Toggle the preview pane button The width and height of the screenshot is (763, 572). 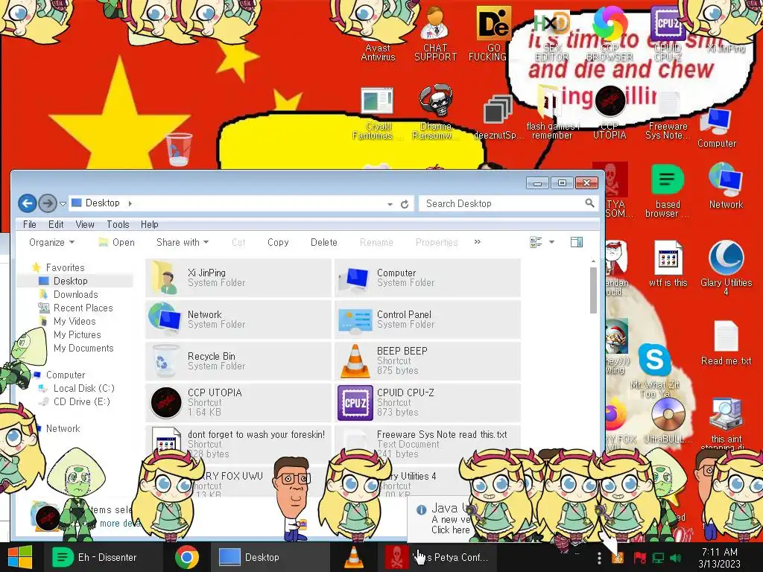pos(577,242)
